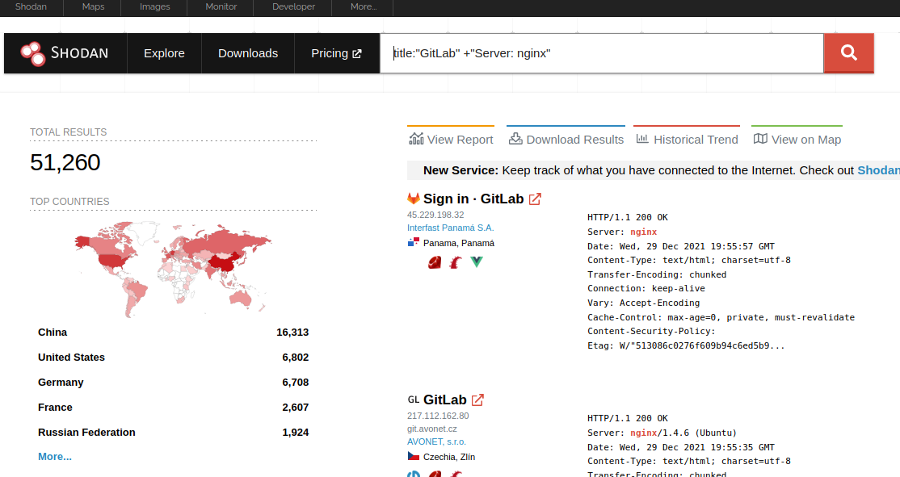Expand the More... top bar menu
The height and width of the screenshot is (477, 900).
[x=364, y=6]
